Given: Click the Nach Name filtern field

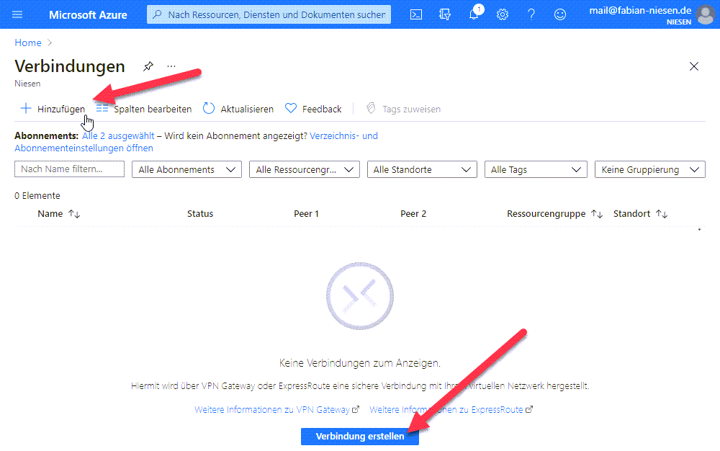Looking at the screenshot, I should point(69,169).
